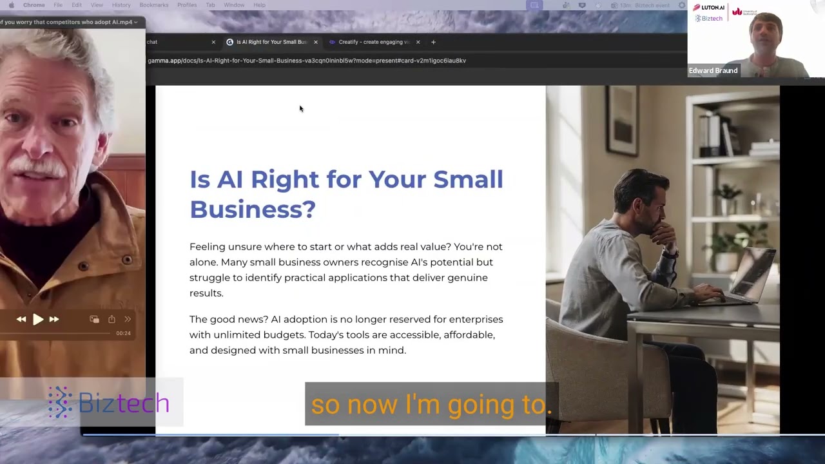Expand more video player controls chevrons
Image resolution: width=825 pixels, height=464 pixels.
pos(128,319)
